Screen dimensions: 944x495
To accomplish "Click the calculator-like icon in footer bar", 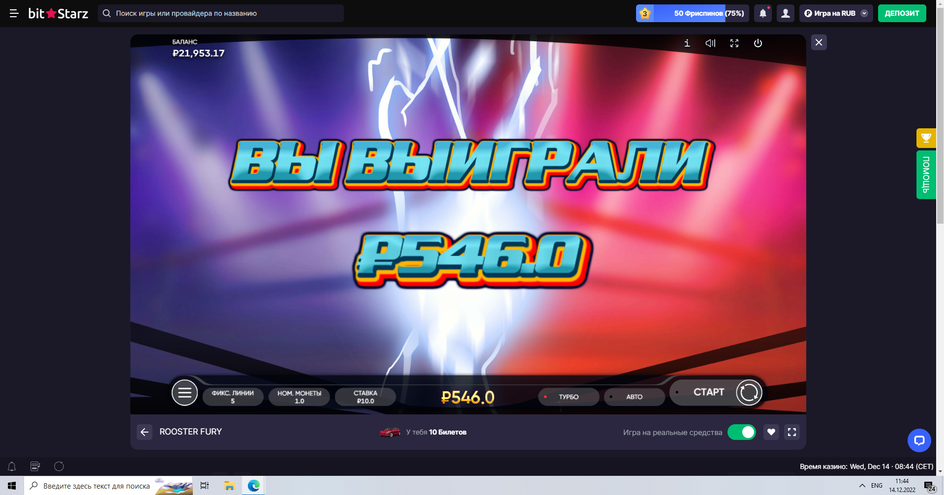I will coord(35,466).
